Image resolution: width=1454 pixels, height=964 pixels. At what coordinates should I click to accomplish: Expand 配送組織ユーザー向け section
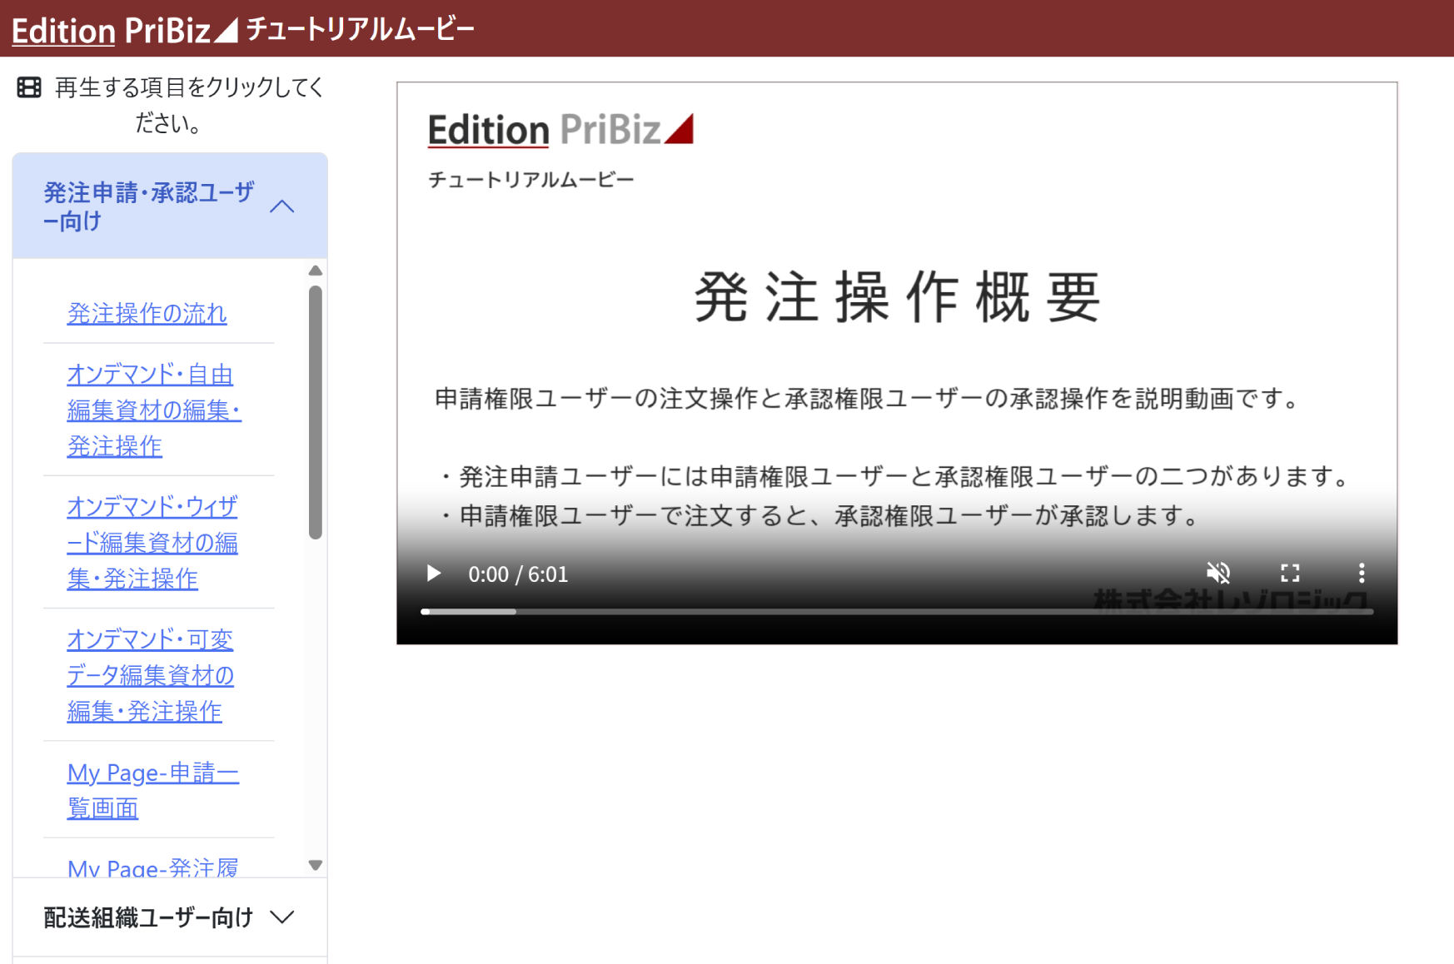coord(170,917)
